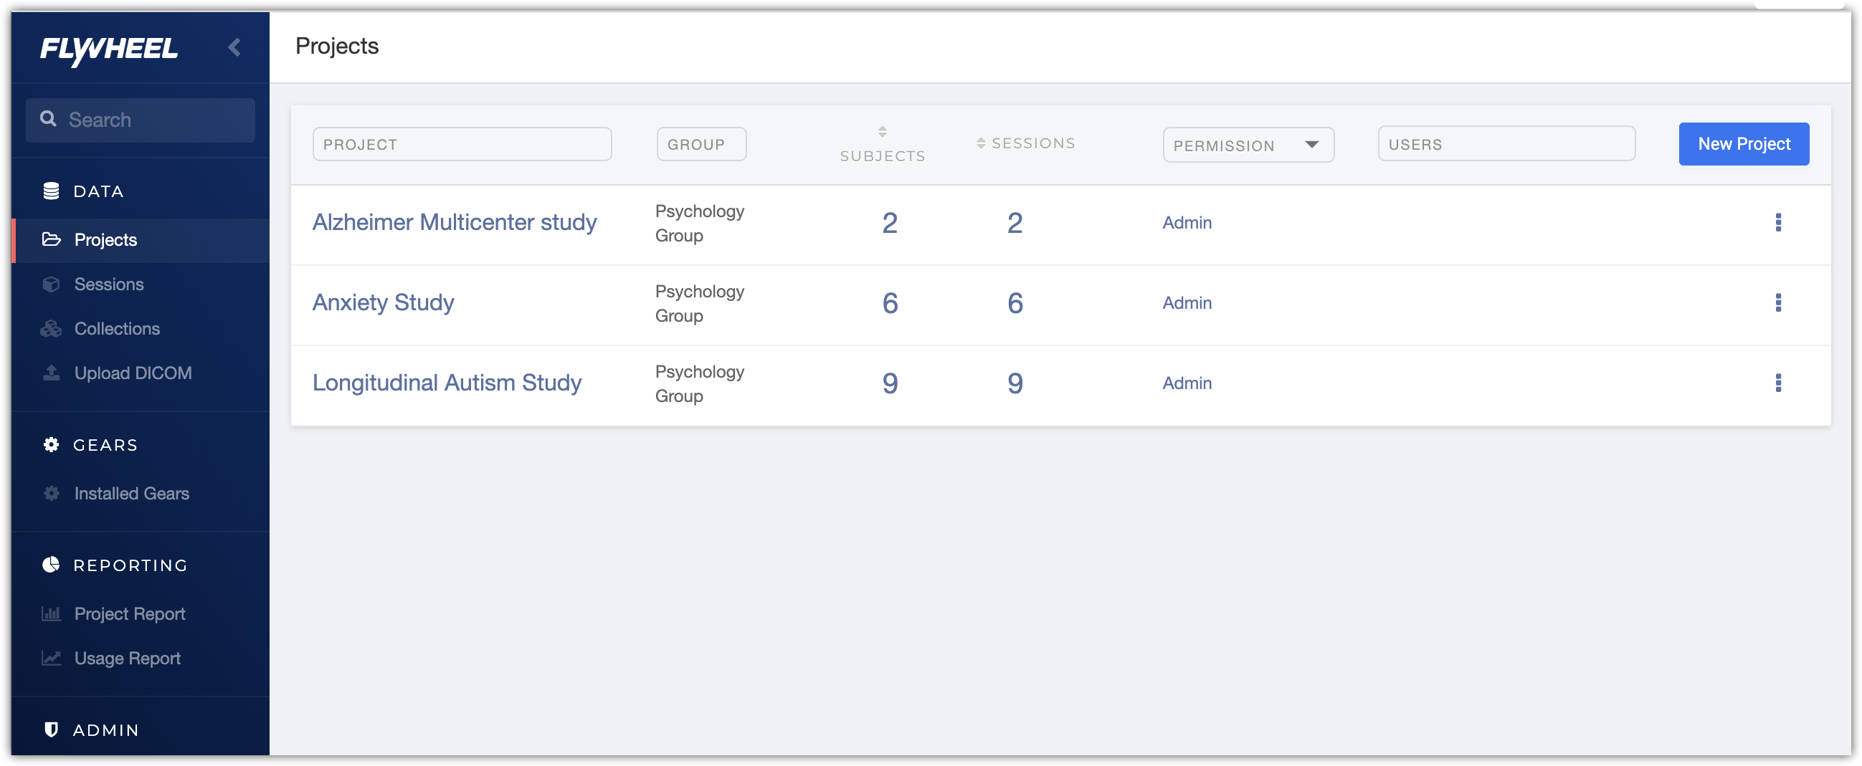Open the Longitudinal Autism Study project
The width and height of the screenshot is (1862, 766).
(447, 383)
